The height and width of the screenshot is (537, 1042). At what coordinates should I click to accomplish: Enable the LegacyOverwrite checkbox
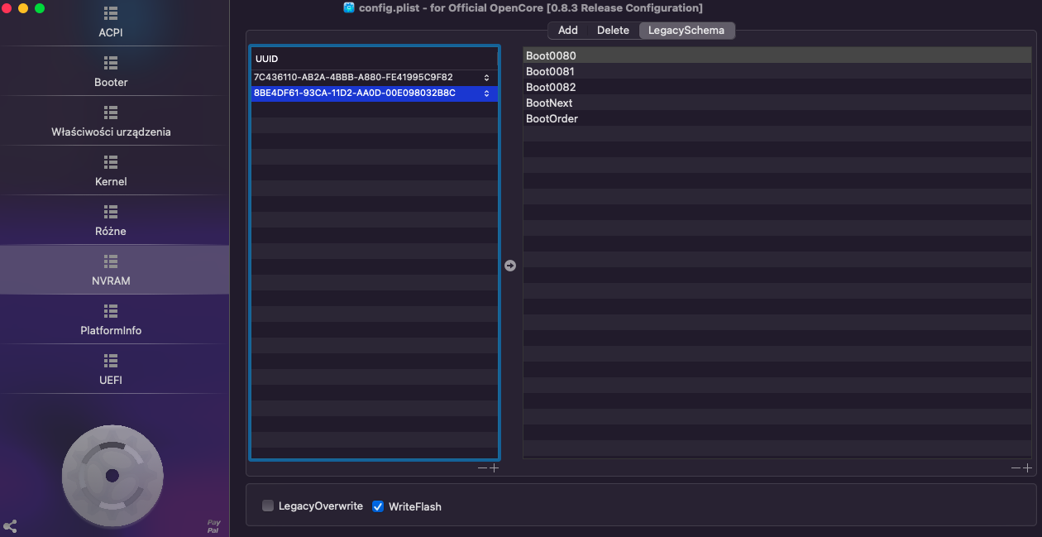coord(268,506)
